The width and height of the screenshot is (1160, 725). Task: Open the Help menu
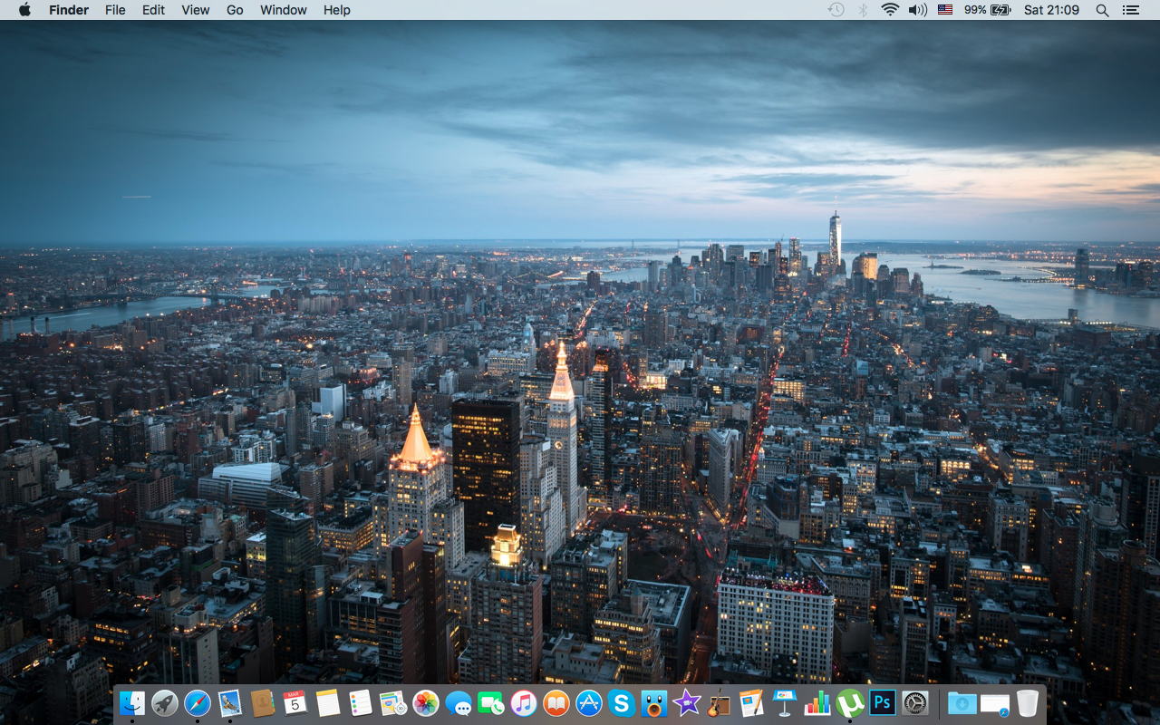(336, 10)
